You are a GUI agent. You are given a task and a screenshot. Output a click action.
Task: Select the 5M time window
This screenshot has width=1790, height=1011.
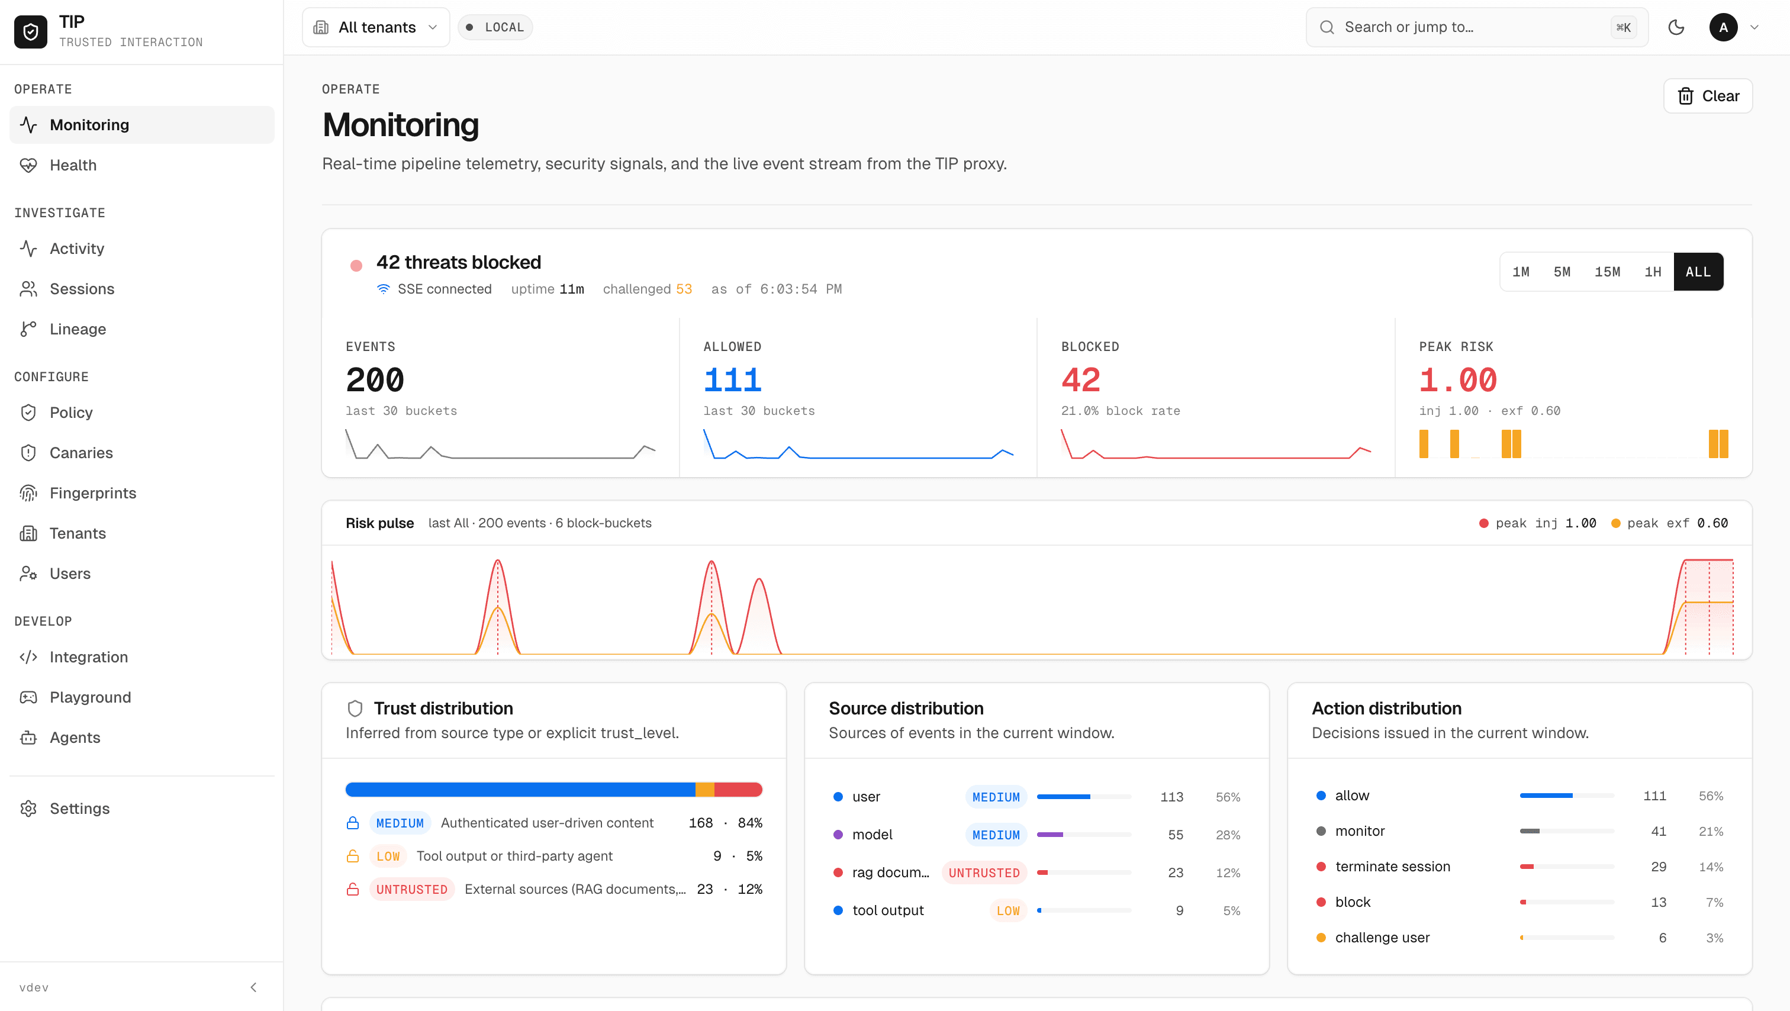tap(1562, 272)
